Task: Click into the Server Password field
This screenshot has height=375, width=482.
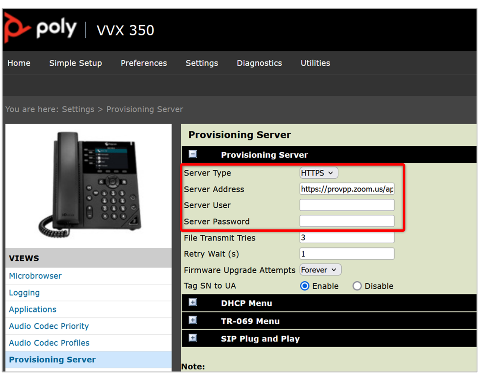Action: coord(347,221)
